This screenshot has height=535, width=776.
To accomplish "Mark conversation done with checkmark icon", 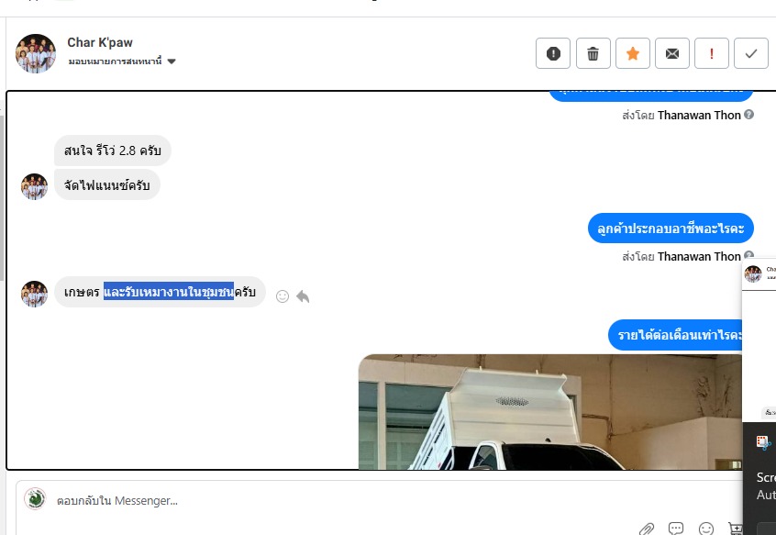I will [x=750, y=53].
